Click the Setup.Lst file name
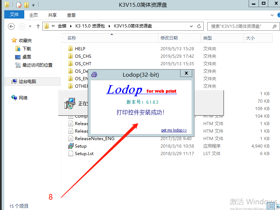This screenshot has height=210, width=280. [84, 153]
